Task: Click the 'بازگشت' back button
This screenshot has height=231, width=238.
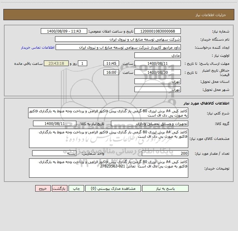Action: click(59, 188)
